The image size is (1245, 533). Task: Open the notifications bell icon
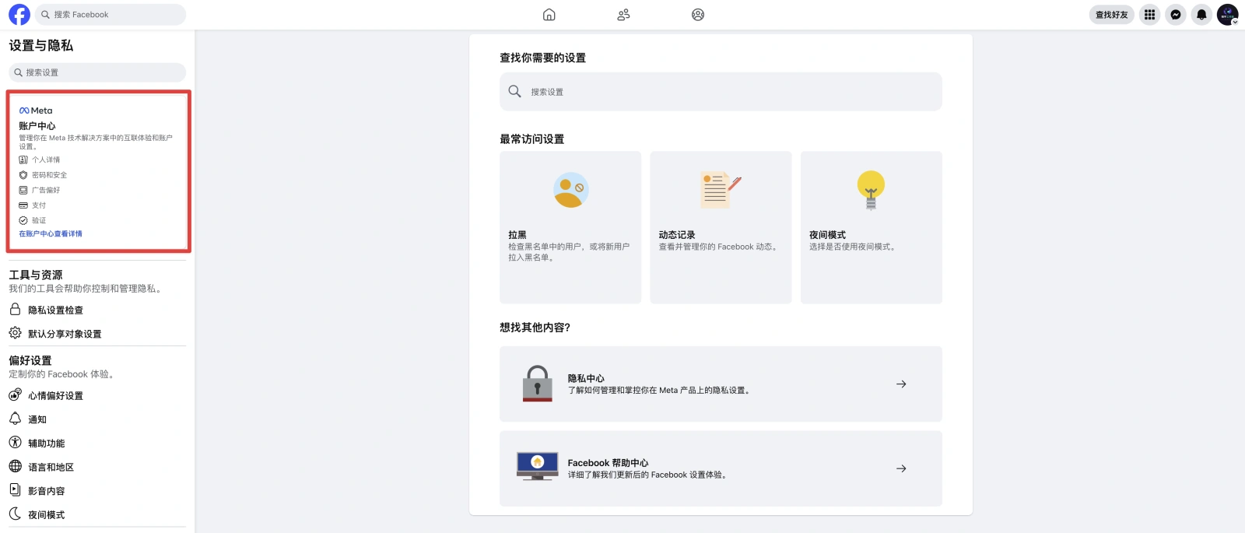click(x=1201, y=15)
